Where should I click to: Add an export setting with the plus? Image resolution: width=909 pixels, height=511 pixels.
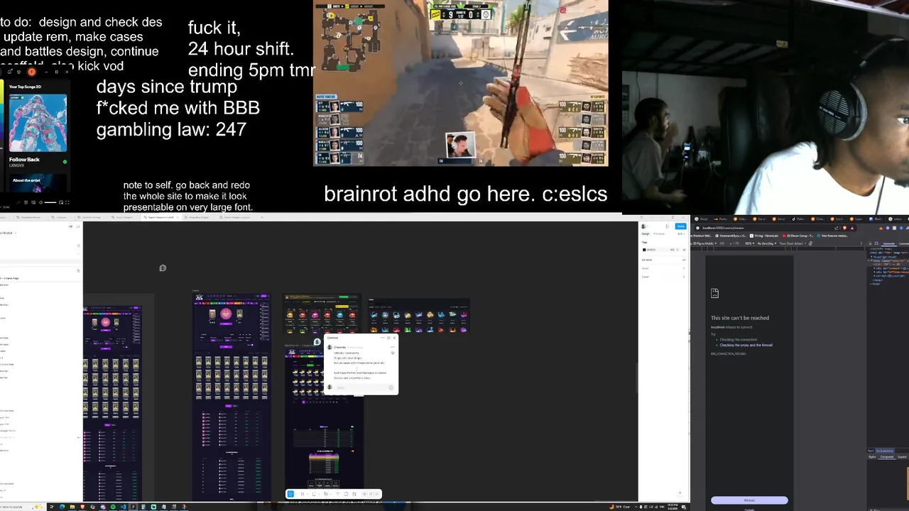coord(685,277)
